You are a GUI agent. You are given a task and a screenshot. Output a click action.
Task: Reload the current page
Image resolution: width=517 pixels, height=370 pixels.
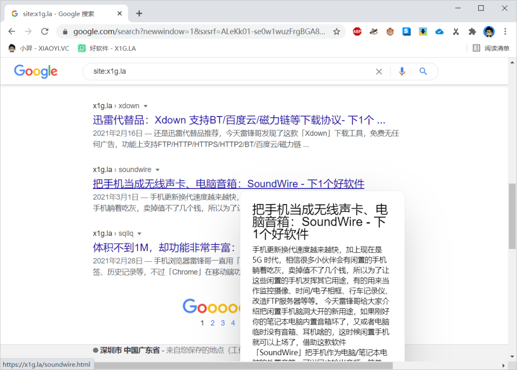[45, 31]
